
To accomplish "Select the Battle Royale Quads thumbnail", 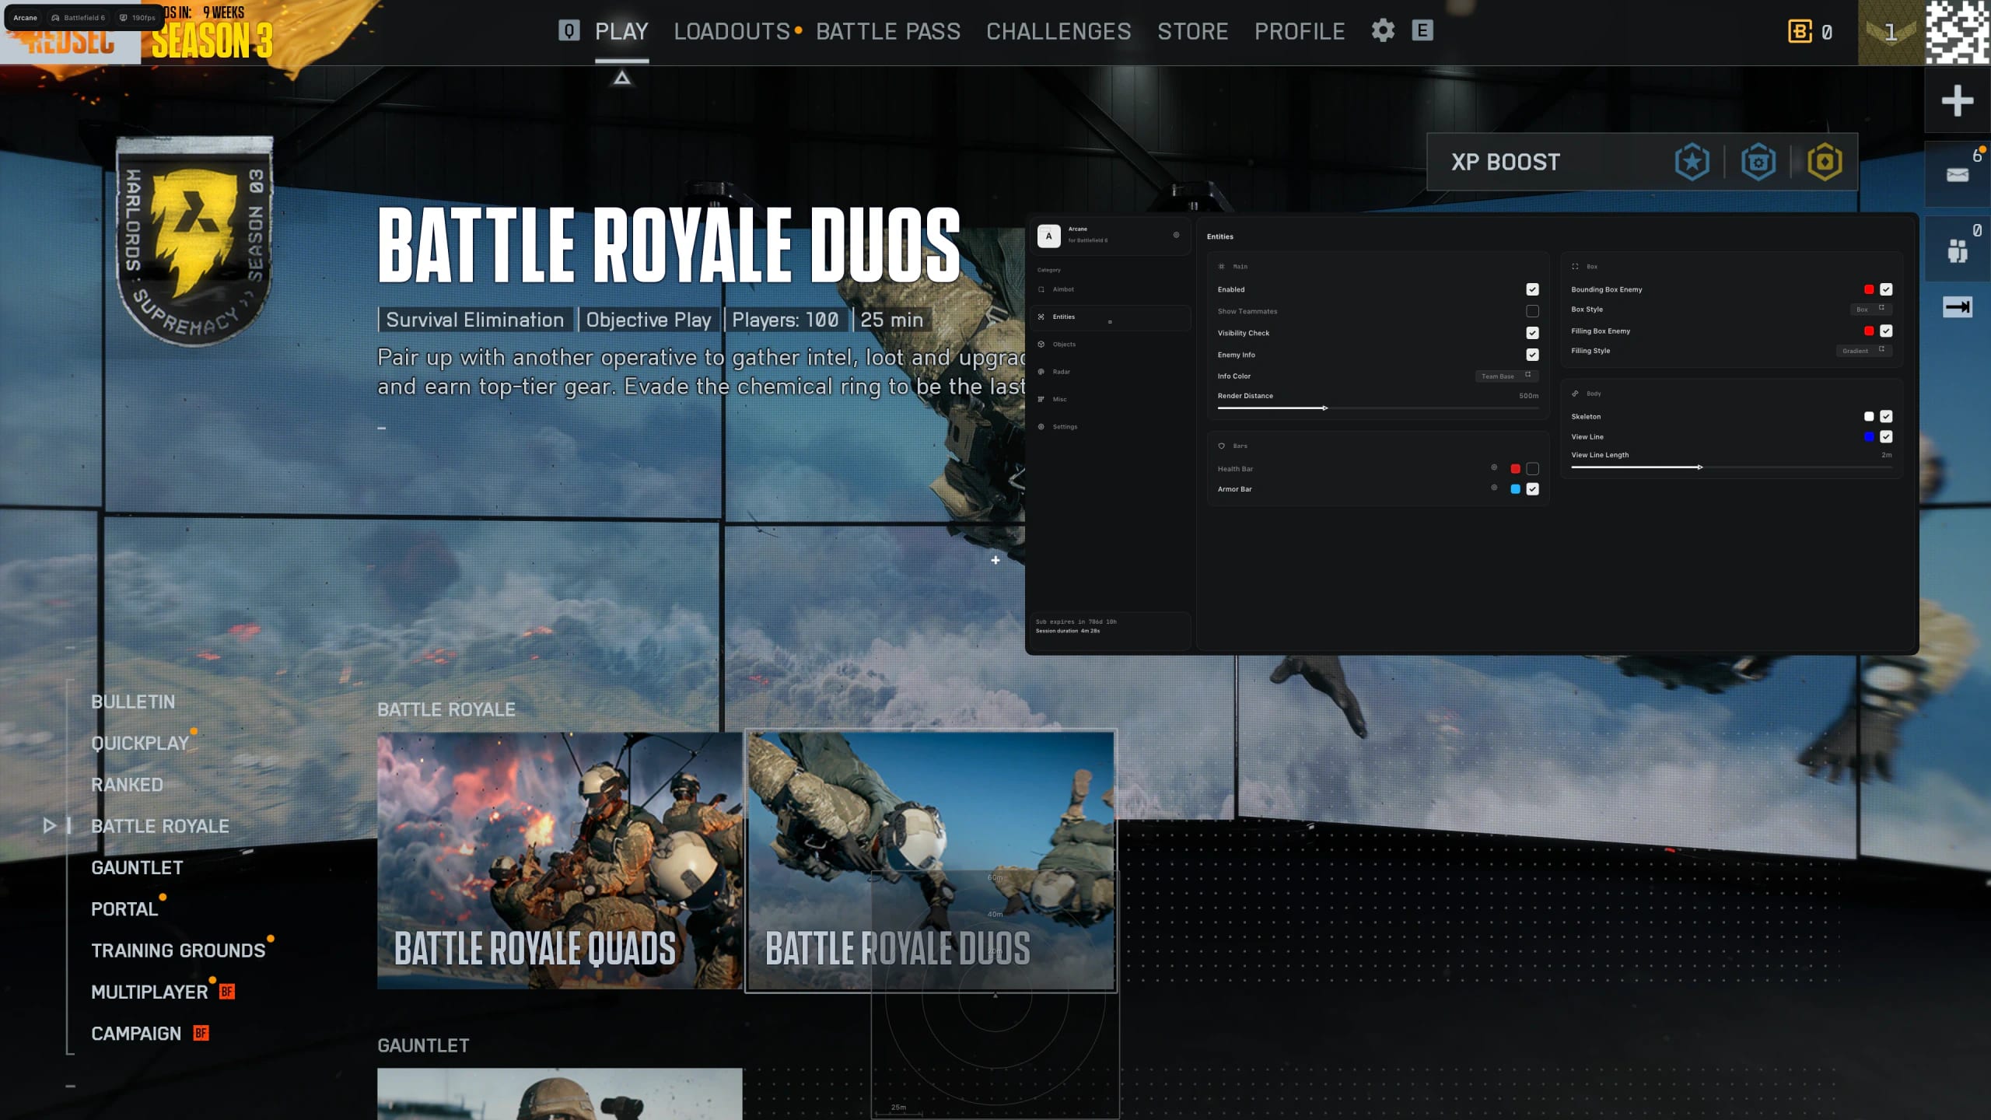I will (560, 860).
